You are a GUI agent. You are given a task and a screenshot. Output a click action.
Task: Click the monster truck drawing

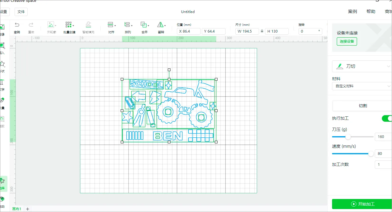click(x=185, y=104)
